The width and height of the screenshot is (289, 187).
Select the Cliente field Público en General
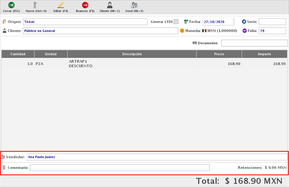click(100, 31)
